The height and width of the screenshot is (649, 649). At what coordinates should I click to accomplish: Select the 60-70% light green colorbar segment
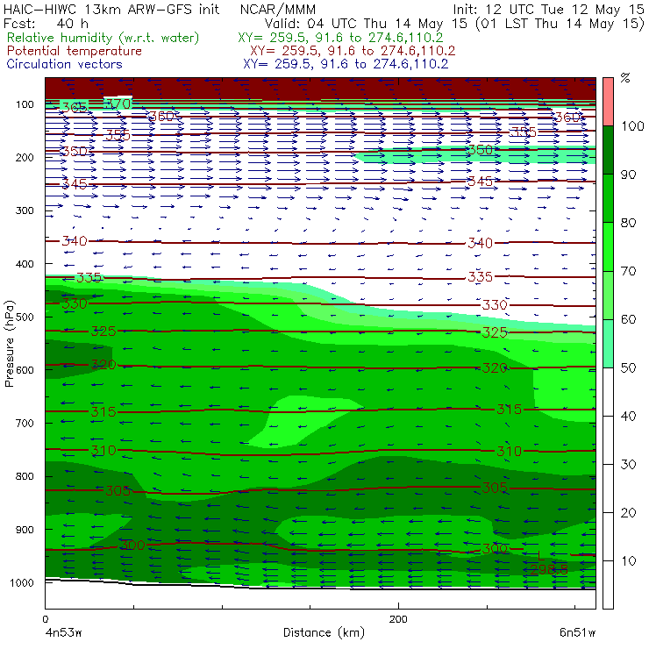[608, 295]
